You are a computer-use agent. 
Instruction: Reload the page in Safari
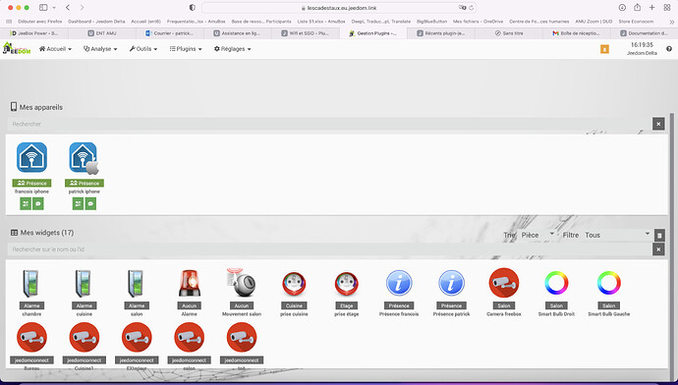(472, 8)
